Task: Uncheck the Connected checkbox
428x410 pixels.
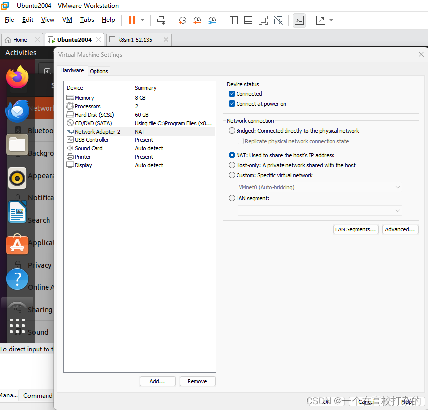Action: [232, 94]
